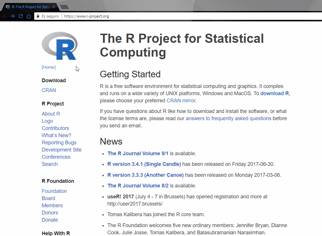This screenshot has height=236, width=322.
Task: Open the Foundation link
Action: click(x=54, y=191)
